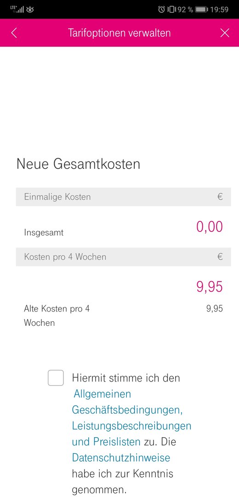Tap the Alte Kosten pro 4 Wochen label

click(x=57, y=316)
